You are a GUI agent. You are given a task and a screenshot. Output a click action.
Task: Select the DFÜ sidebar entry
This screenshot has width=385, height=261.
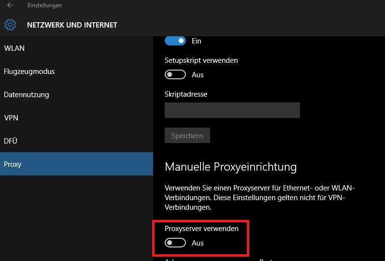(x=76, y=141)
